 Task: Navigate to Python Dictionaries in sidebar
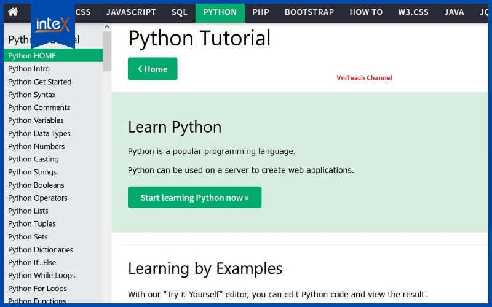point(41,250)
